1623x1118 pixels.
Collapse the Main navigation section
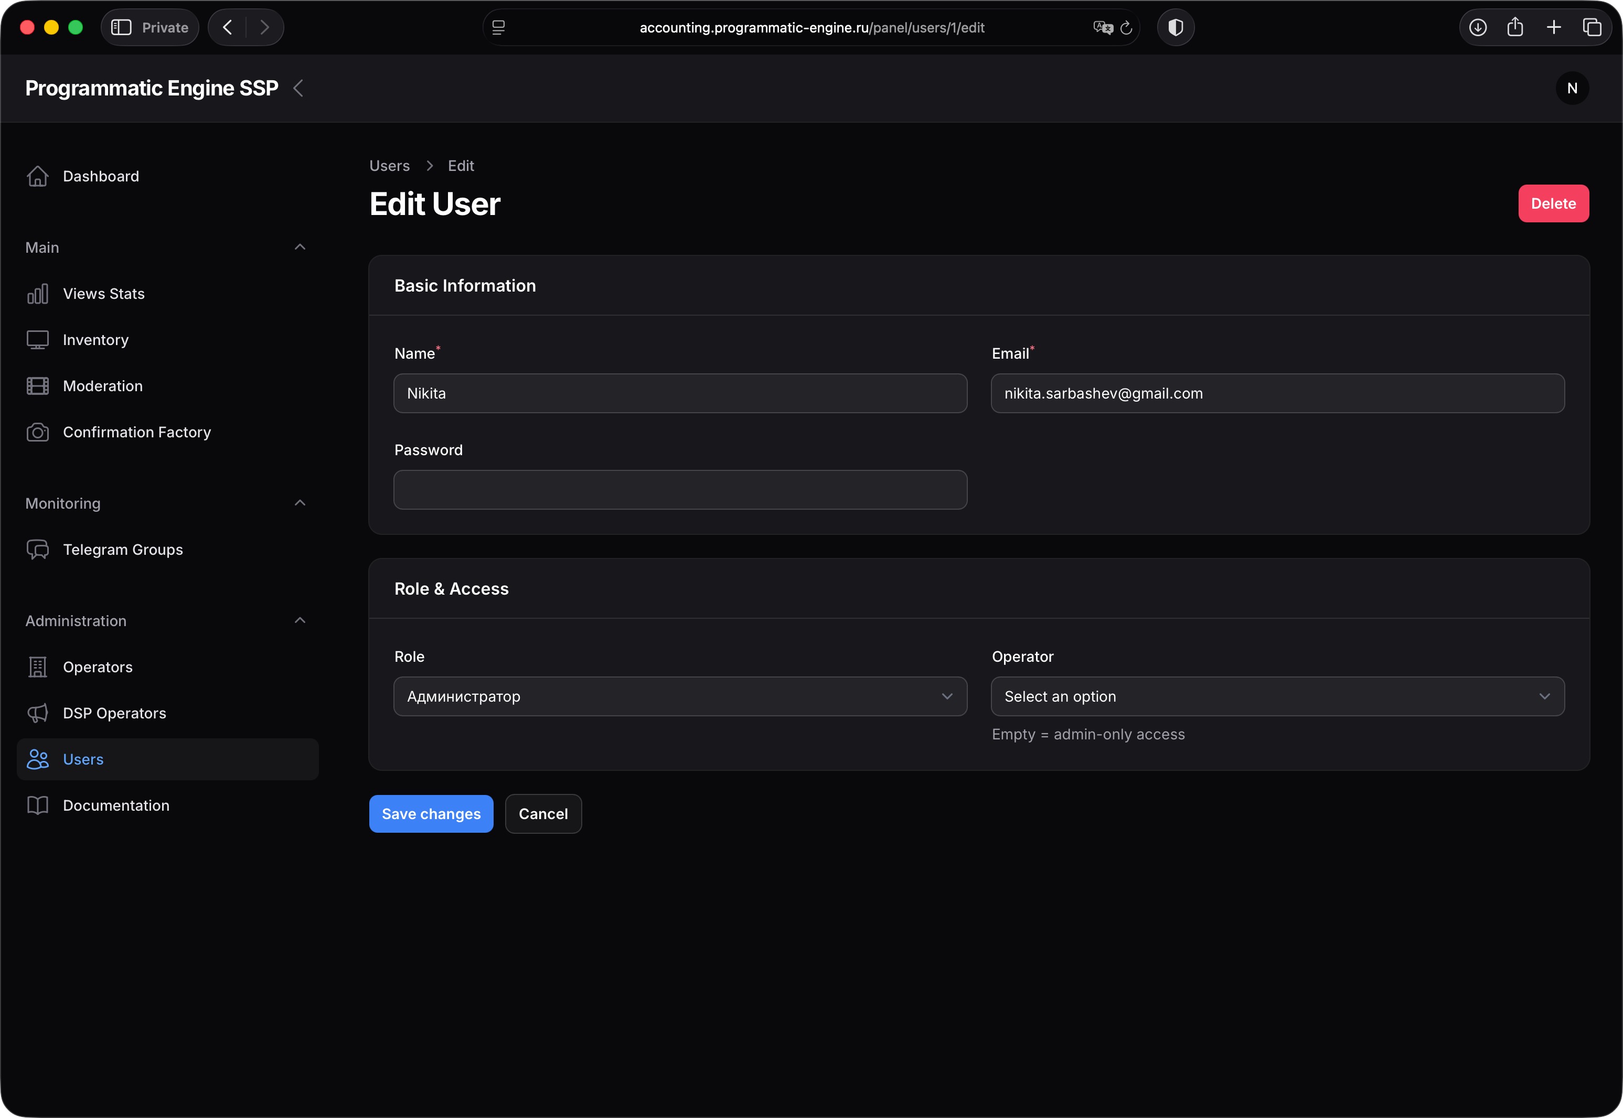300,248
